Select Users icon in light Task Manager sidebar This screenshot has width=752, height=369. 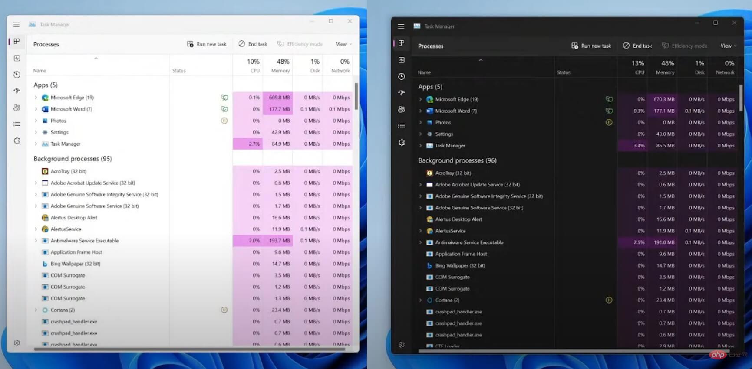coord(16,108)
